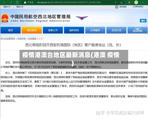Click paragraph starting with 后续，西北局将继续
The width and height of the screenshot is (148, 119).
[74, 99]
